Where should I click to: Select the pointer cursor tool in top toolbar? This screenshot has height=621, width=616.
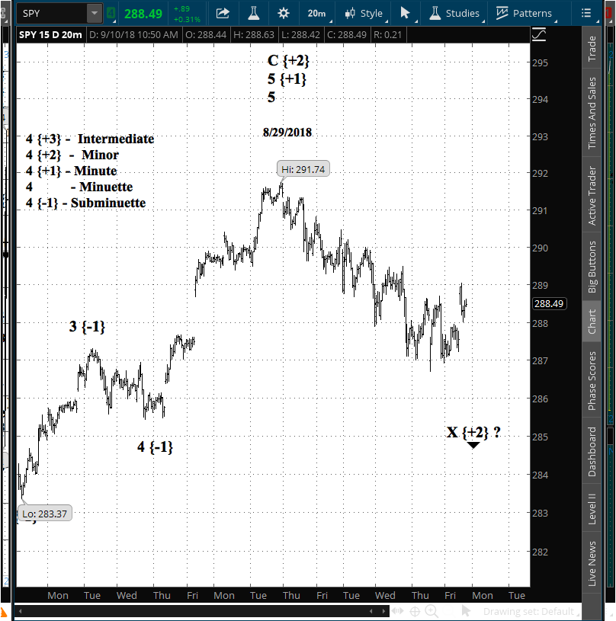[406, 13]
